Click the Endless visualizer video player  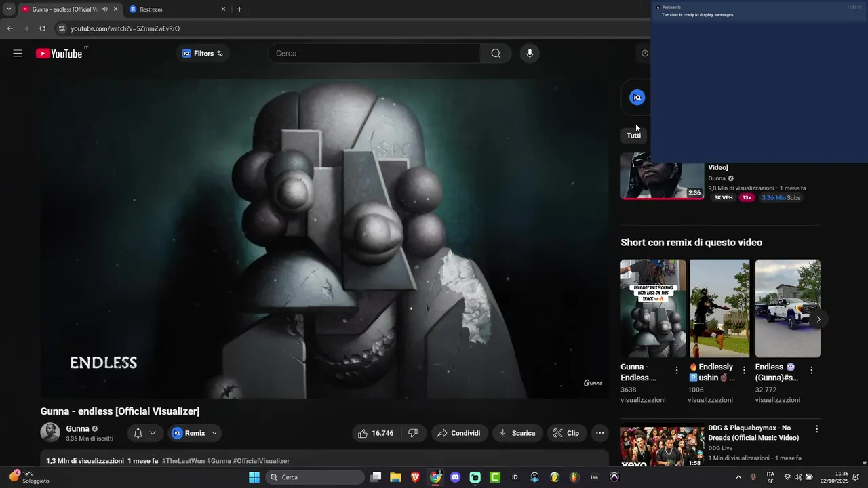324,239
